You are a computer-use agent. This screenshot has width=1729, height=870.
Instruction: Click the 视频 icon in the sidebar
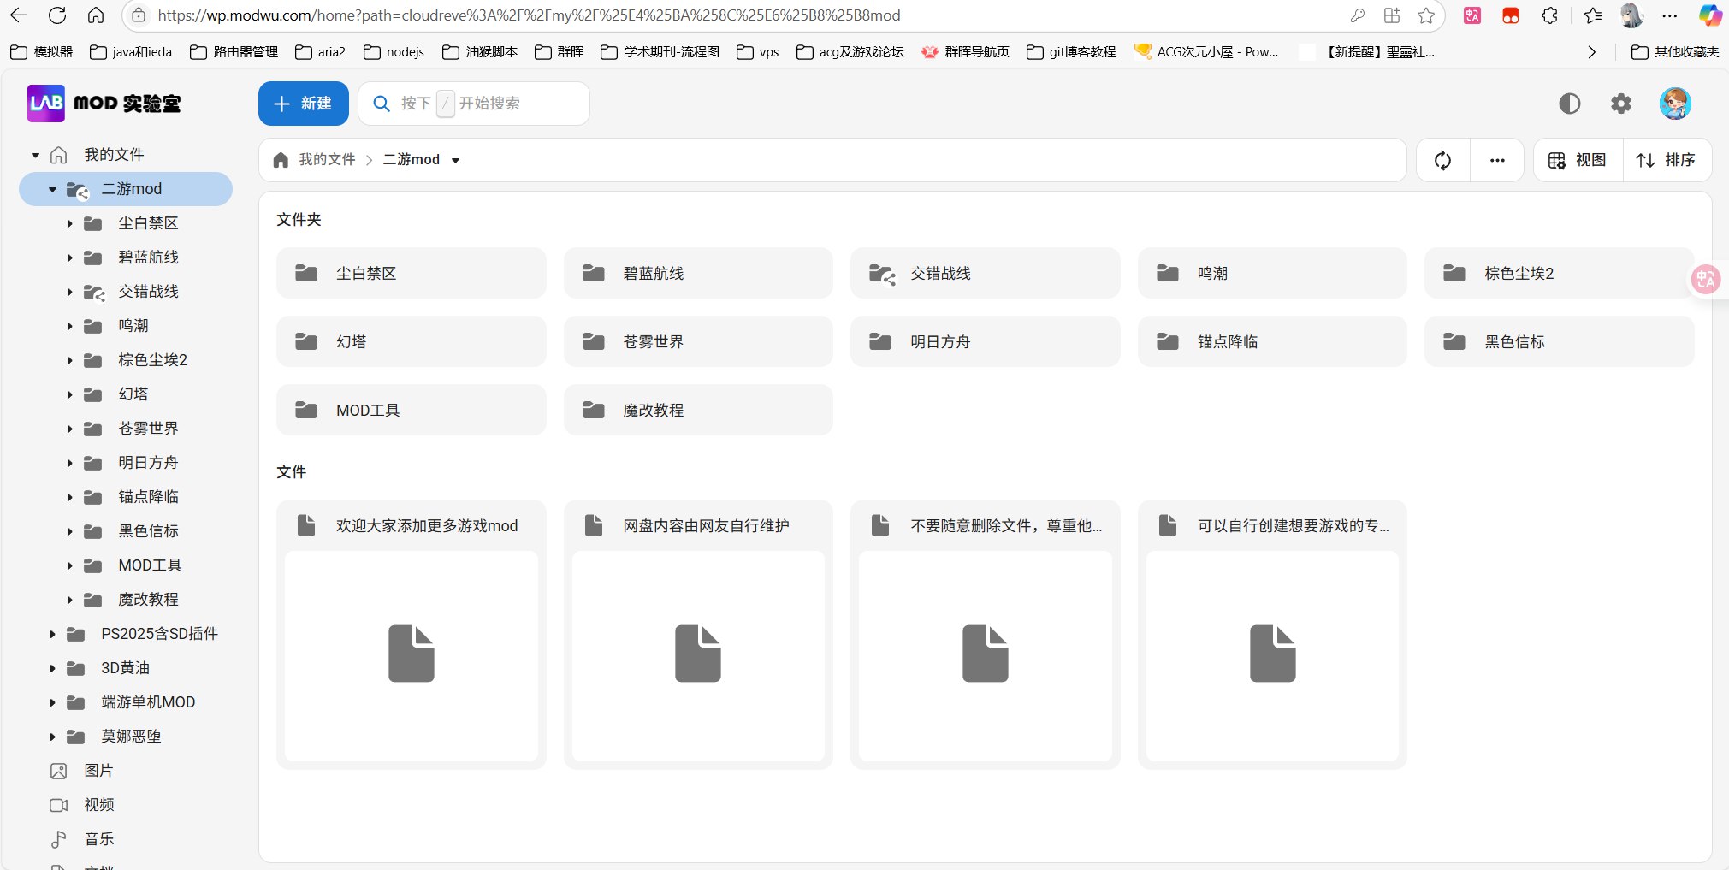coord(58,804)
